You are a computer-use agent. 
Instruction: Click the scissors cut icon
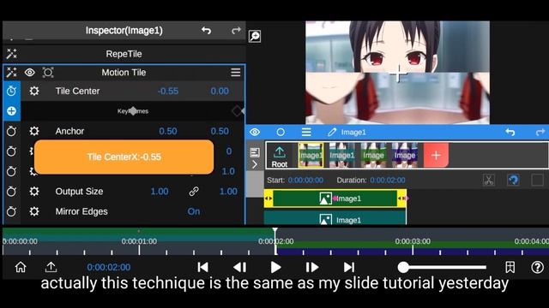coord(489,181)
